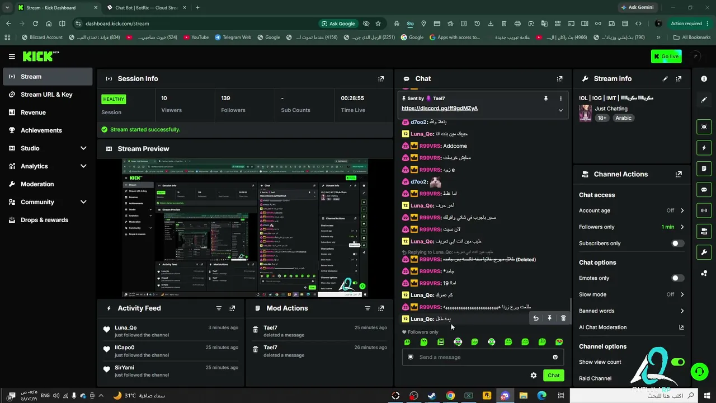Click the taskbar weather widget
Viewport: 716px width, 403px height.
pyautogui.click(x=139, y=396)
